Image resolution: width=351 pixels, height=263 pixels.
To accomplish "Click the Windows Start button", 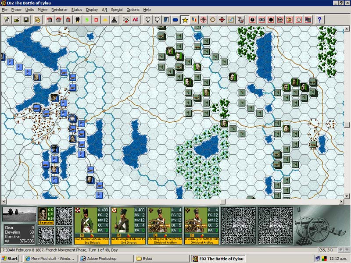I will [10, 259].
